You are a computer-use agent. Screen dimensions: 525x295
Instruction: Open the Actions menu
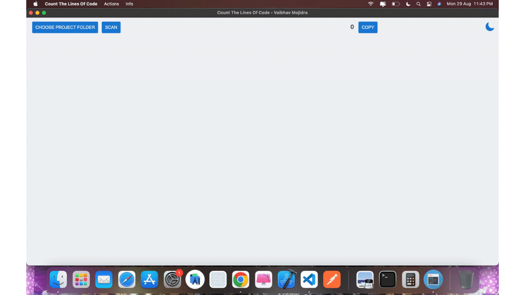(112, 4)
